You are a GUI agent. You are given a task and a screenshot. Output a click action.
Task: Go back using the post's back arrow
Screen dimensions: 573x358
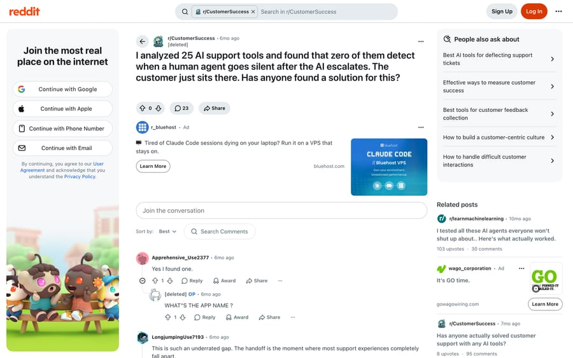point(142,41)
